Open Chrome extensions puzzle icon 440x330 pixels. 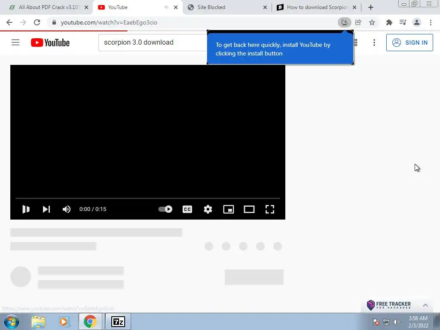click(389, 22)
